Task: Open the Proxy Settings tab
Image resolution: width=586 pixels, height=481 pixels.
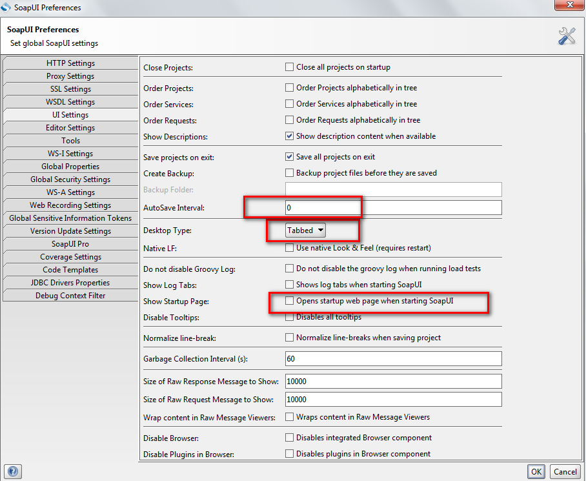Action: pyautogui.click(x=70, y=76)
